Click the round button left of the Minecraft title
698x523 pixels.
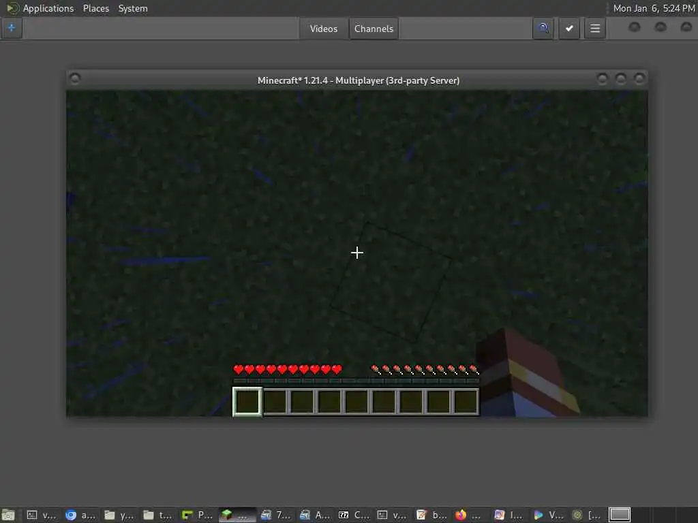click(75, 79)
